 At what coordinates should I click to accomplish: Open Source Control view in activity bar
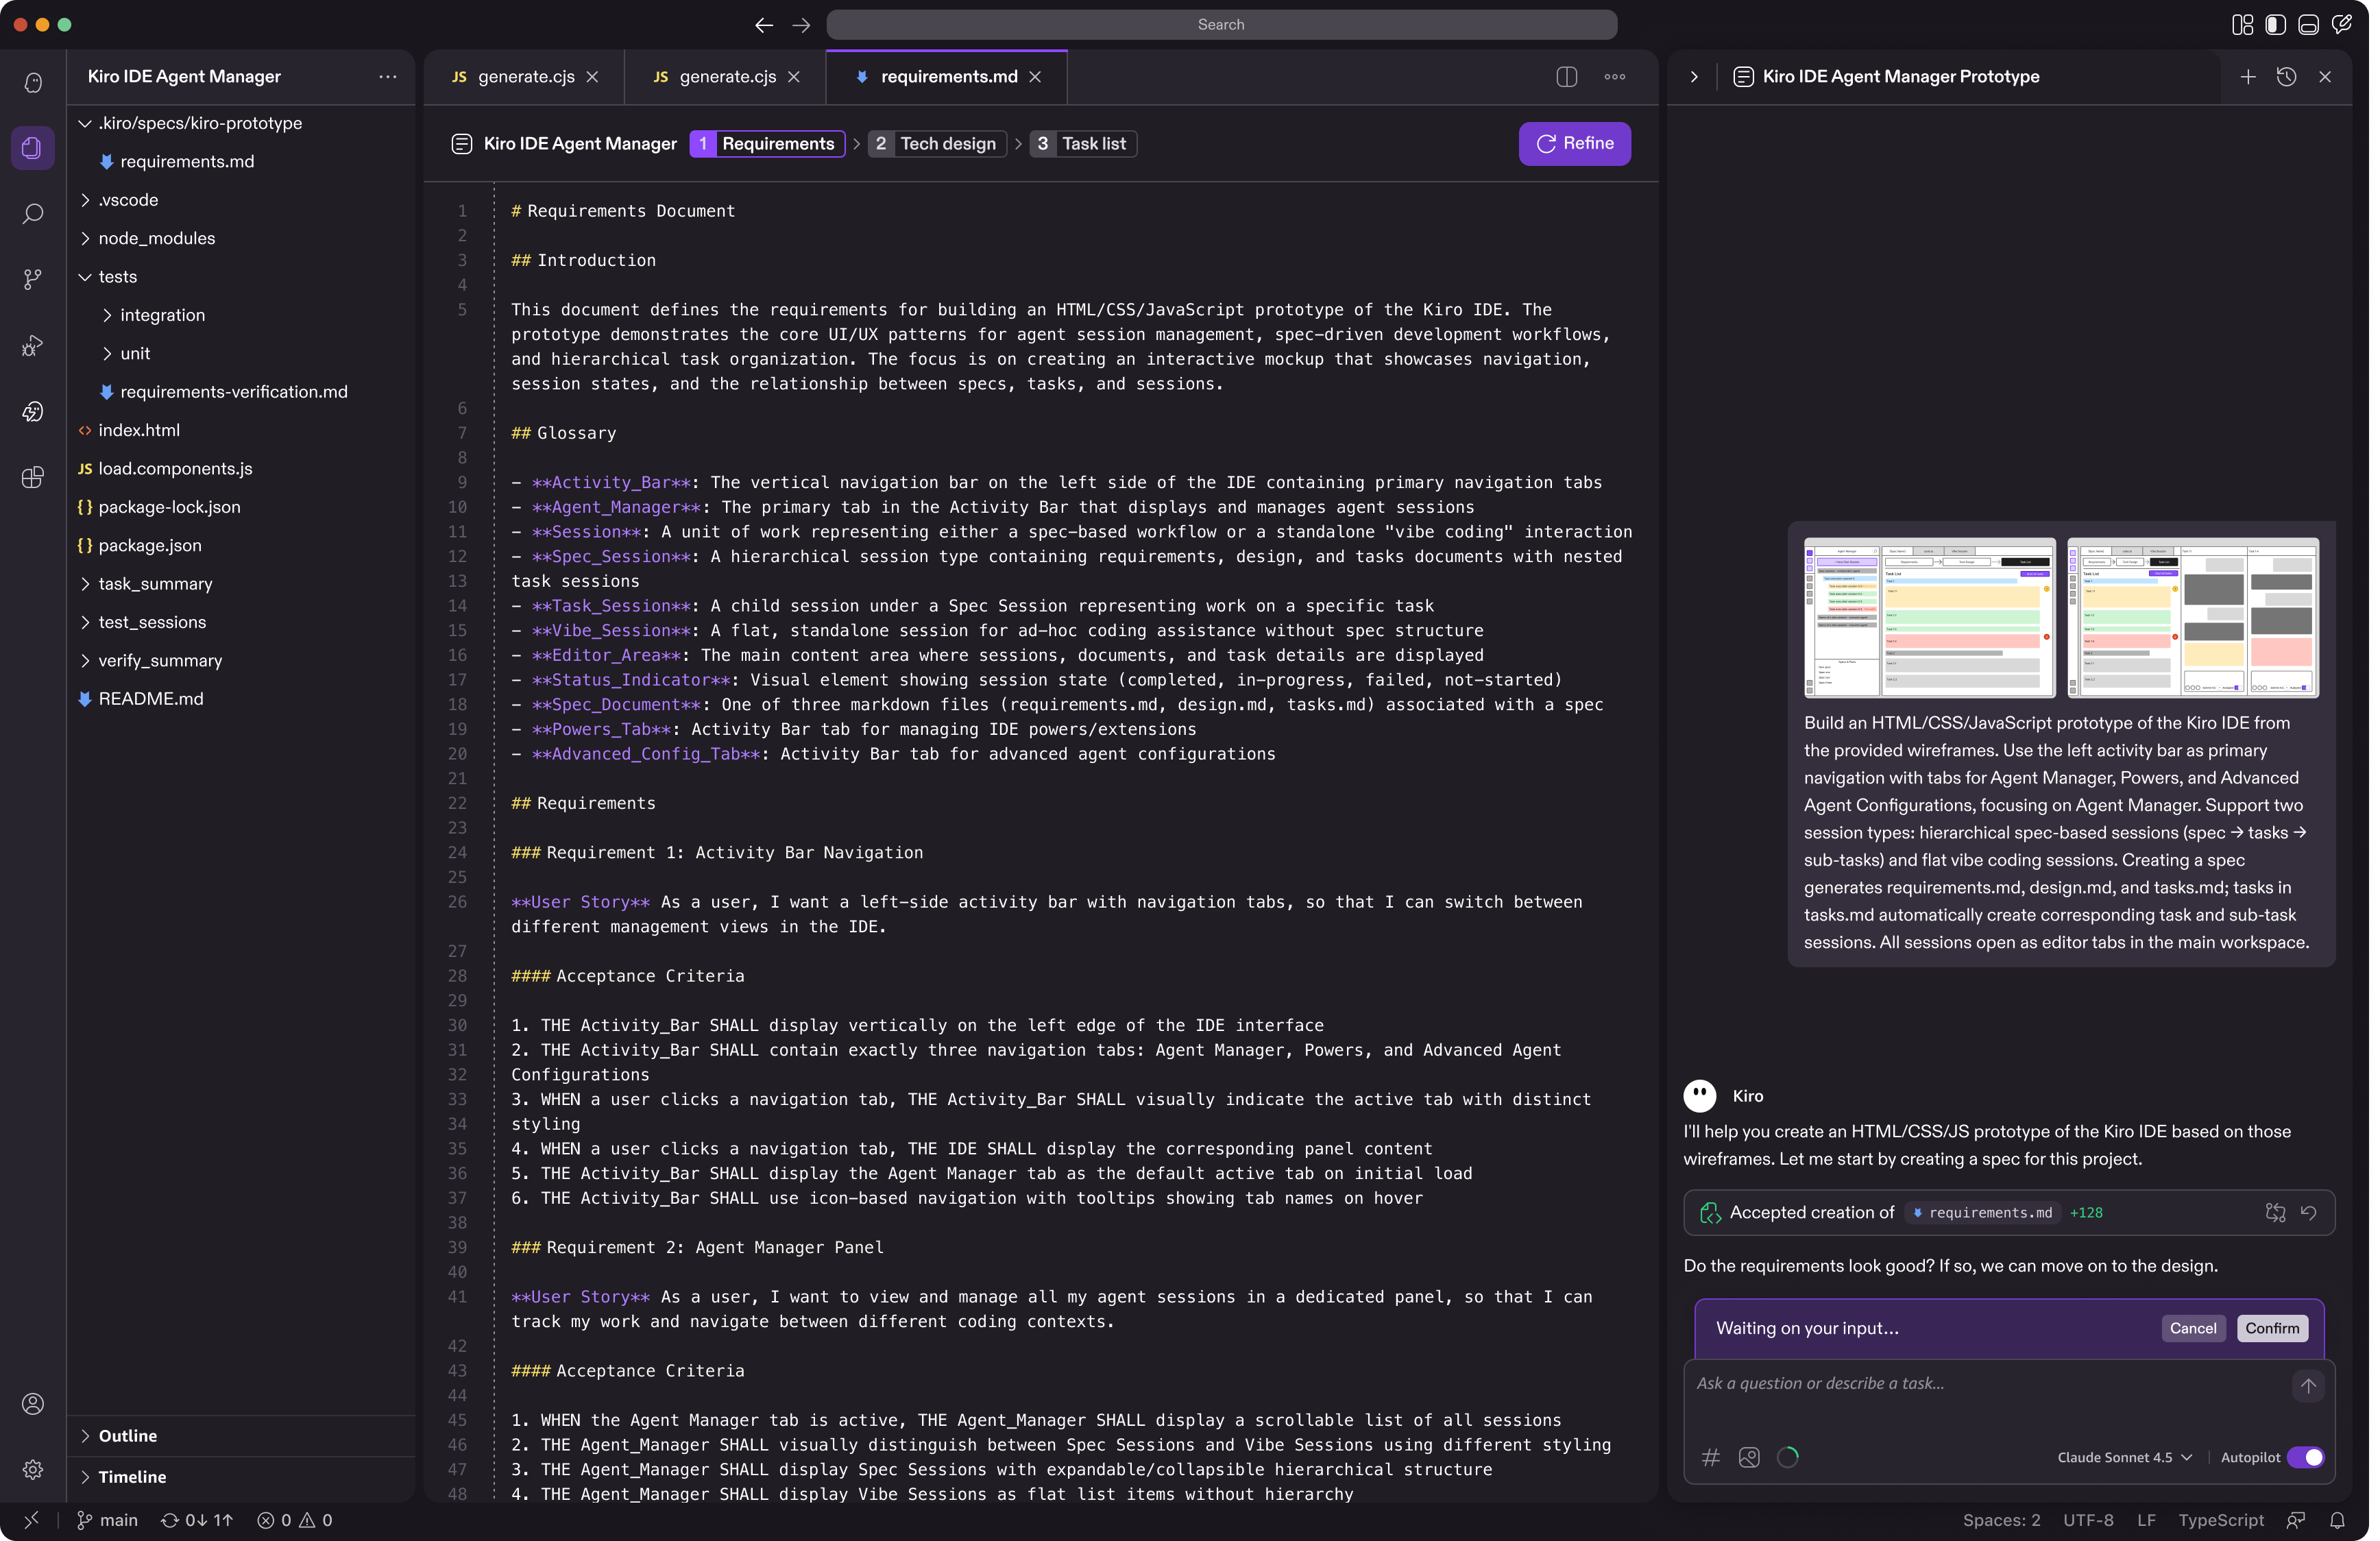click(33, 280)
